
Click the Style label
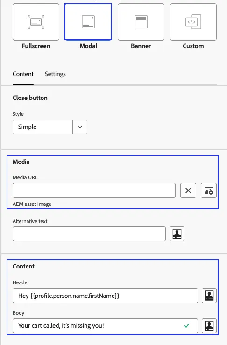pyautogui.click(x=18, y=114)
